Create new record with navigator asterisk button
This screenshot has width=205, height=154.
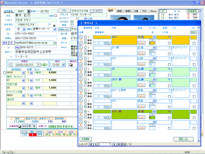pos(124,144)
